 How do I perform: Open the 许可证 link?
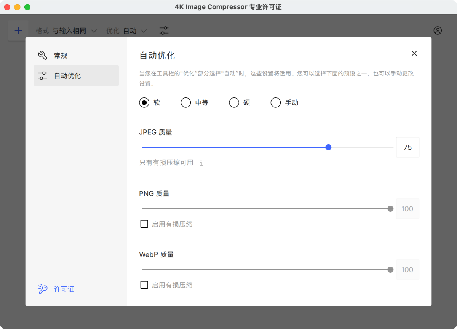click(64, 289)
